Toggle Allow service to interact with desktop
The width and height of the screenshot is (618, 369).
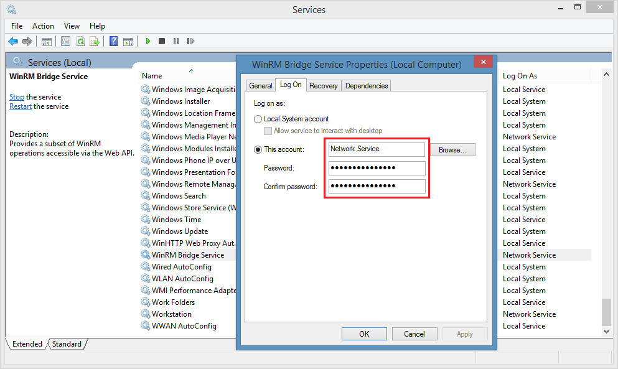[x=268, y=131]
